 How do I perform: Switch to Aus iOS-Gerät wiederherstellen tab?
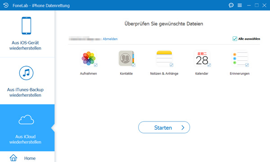27,34
